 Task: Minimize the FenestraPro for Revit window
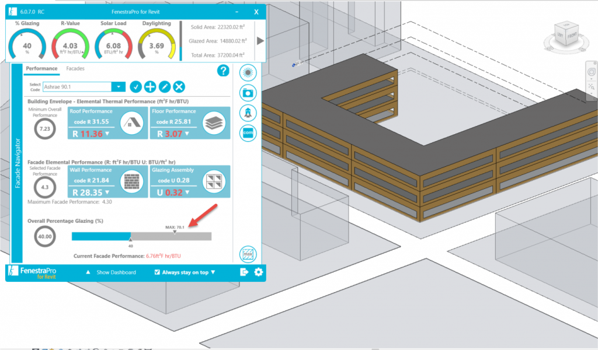pos(237,12)
